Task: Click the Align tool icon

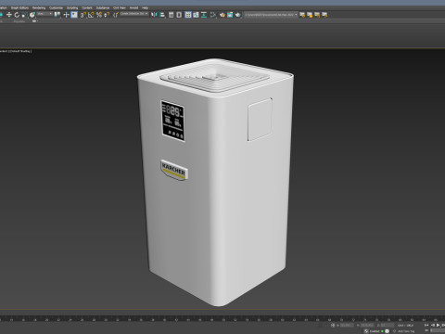Action: [x=162, y=15]
